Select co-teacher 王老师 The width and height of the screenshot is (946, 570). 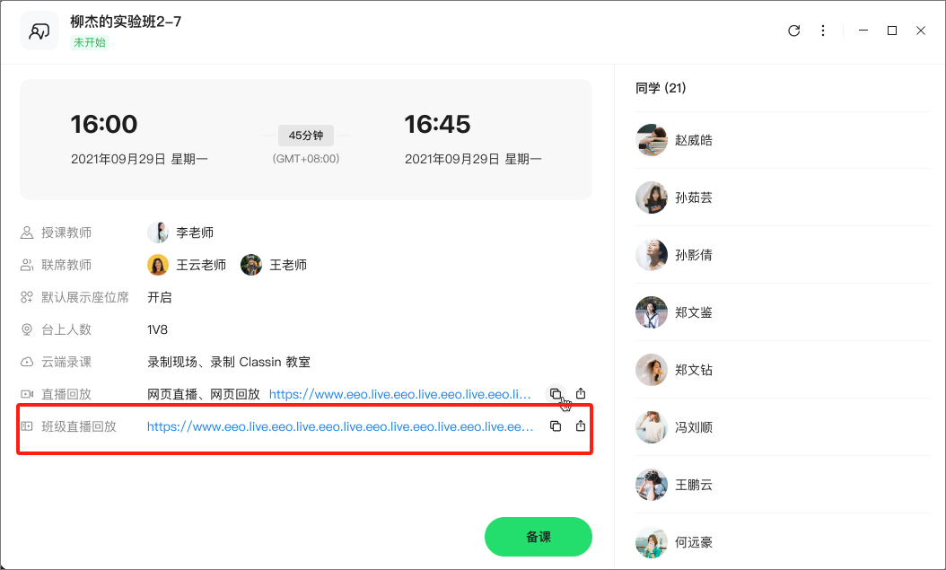[274, 265]
